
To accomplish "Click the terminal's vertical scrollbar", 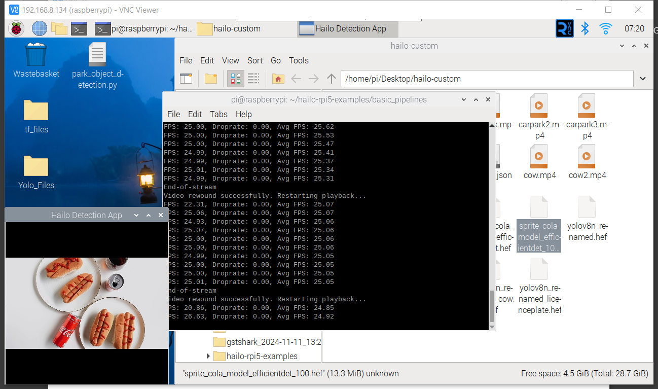I will point(491,307).
